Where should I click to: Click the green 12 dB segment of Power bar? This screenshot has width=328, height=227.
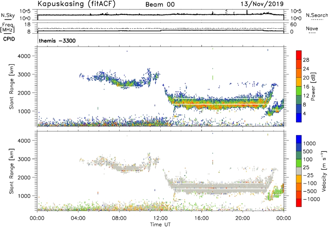(299, 91)
